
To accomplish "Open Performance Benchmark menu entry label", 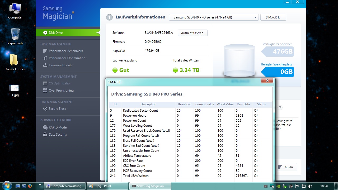I will (x=66, y=51).
